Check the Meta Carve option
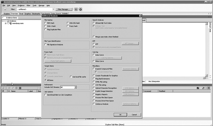The height and width of the screenshot is (126, 213). pyautogui.click(x=94, y=61)
